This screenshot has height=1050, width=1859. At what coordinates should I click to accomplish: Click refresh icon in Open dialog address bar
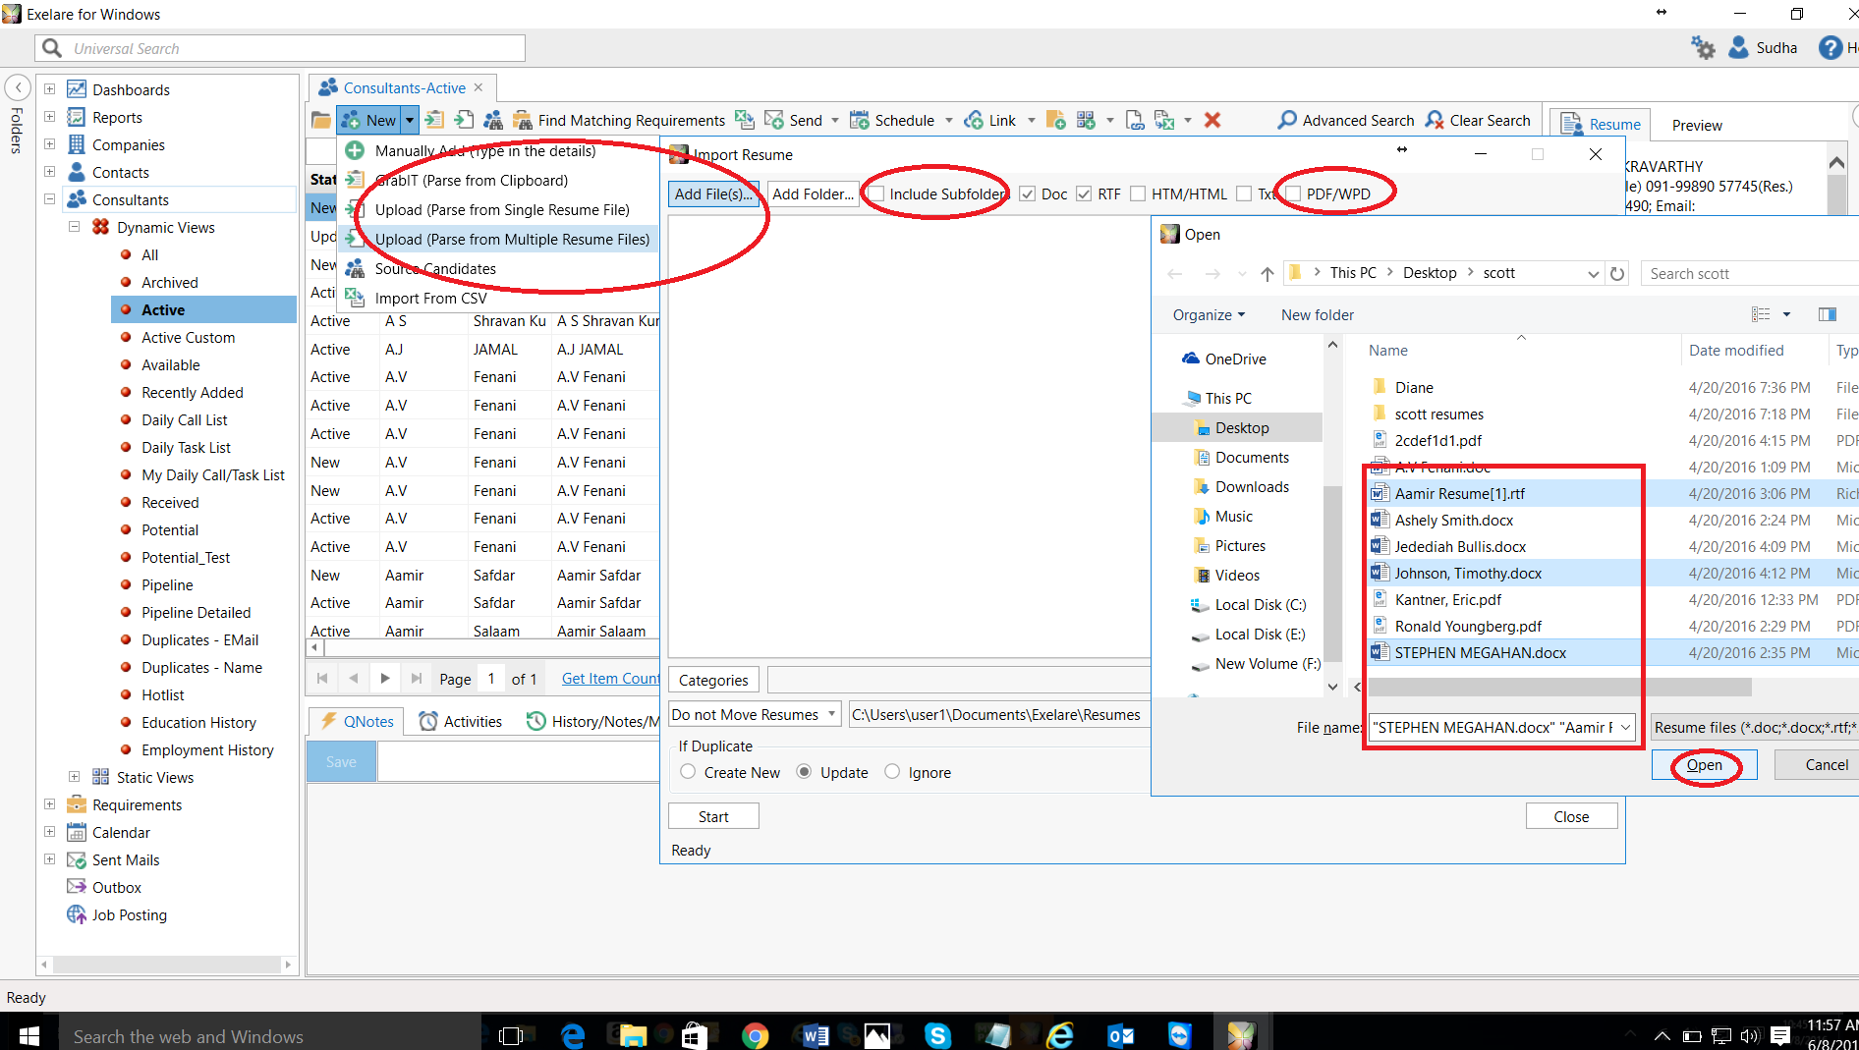tap(1617, 273)
